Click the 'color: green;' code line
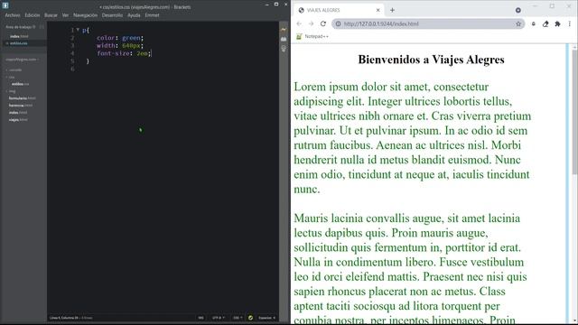The image size is (578, 325). pyautogui.click(x=120, y=38)
